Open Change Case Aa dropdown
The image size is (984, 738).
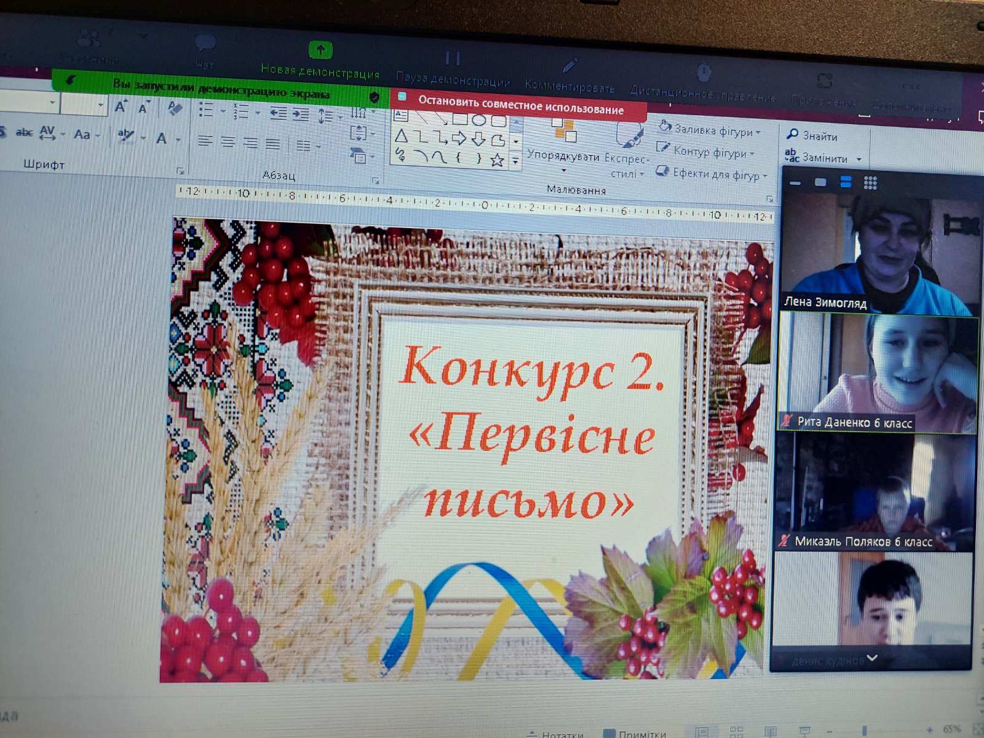point(86,135)
